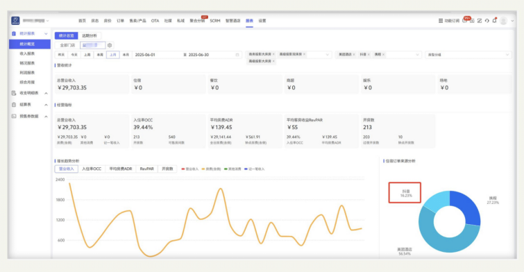This screenshot has height=272, width=524.
Task: Expand the 预售券数据 sidebar section chevron
Action: [46, 117]
